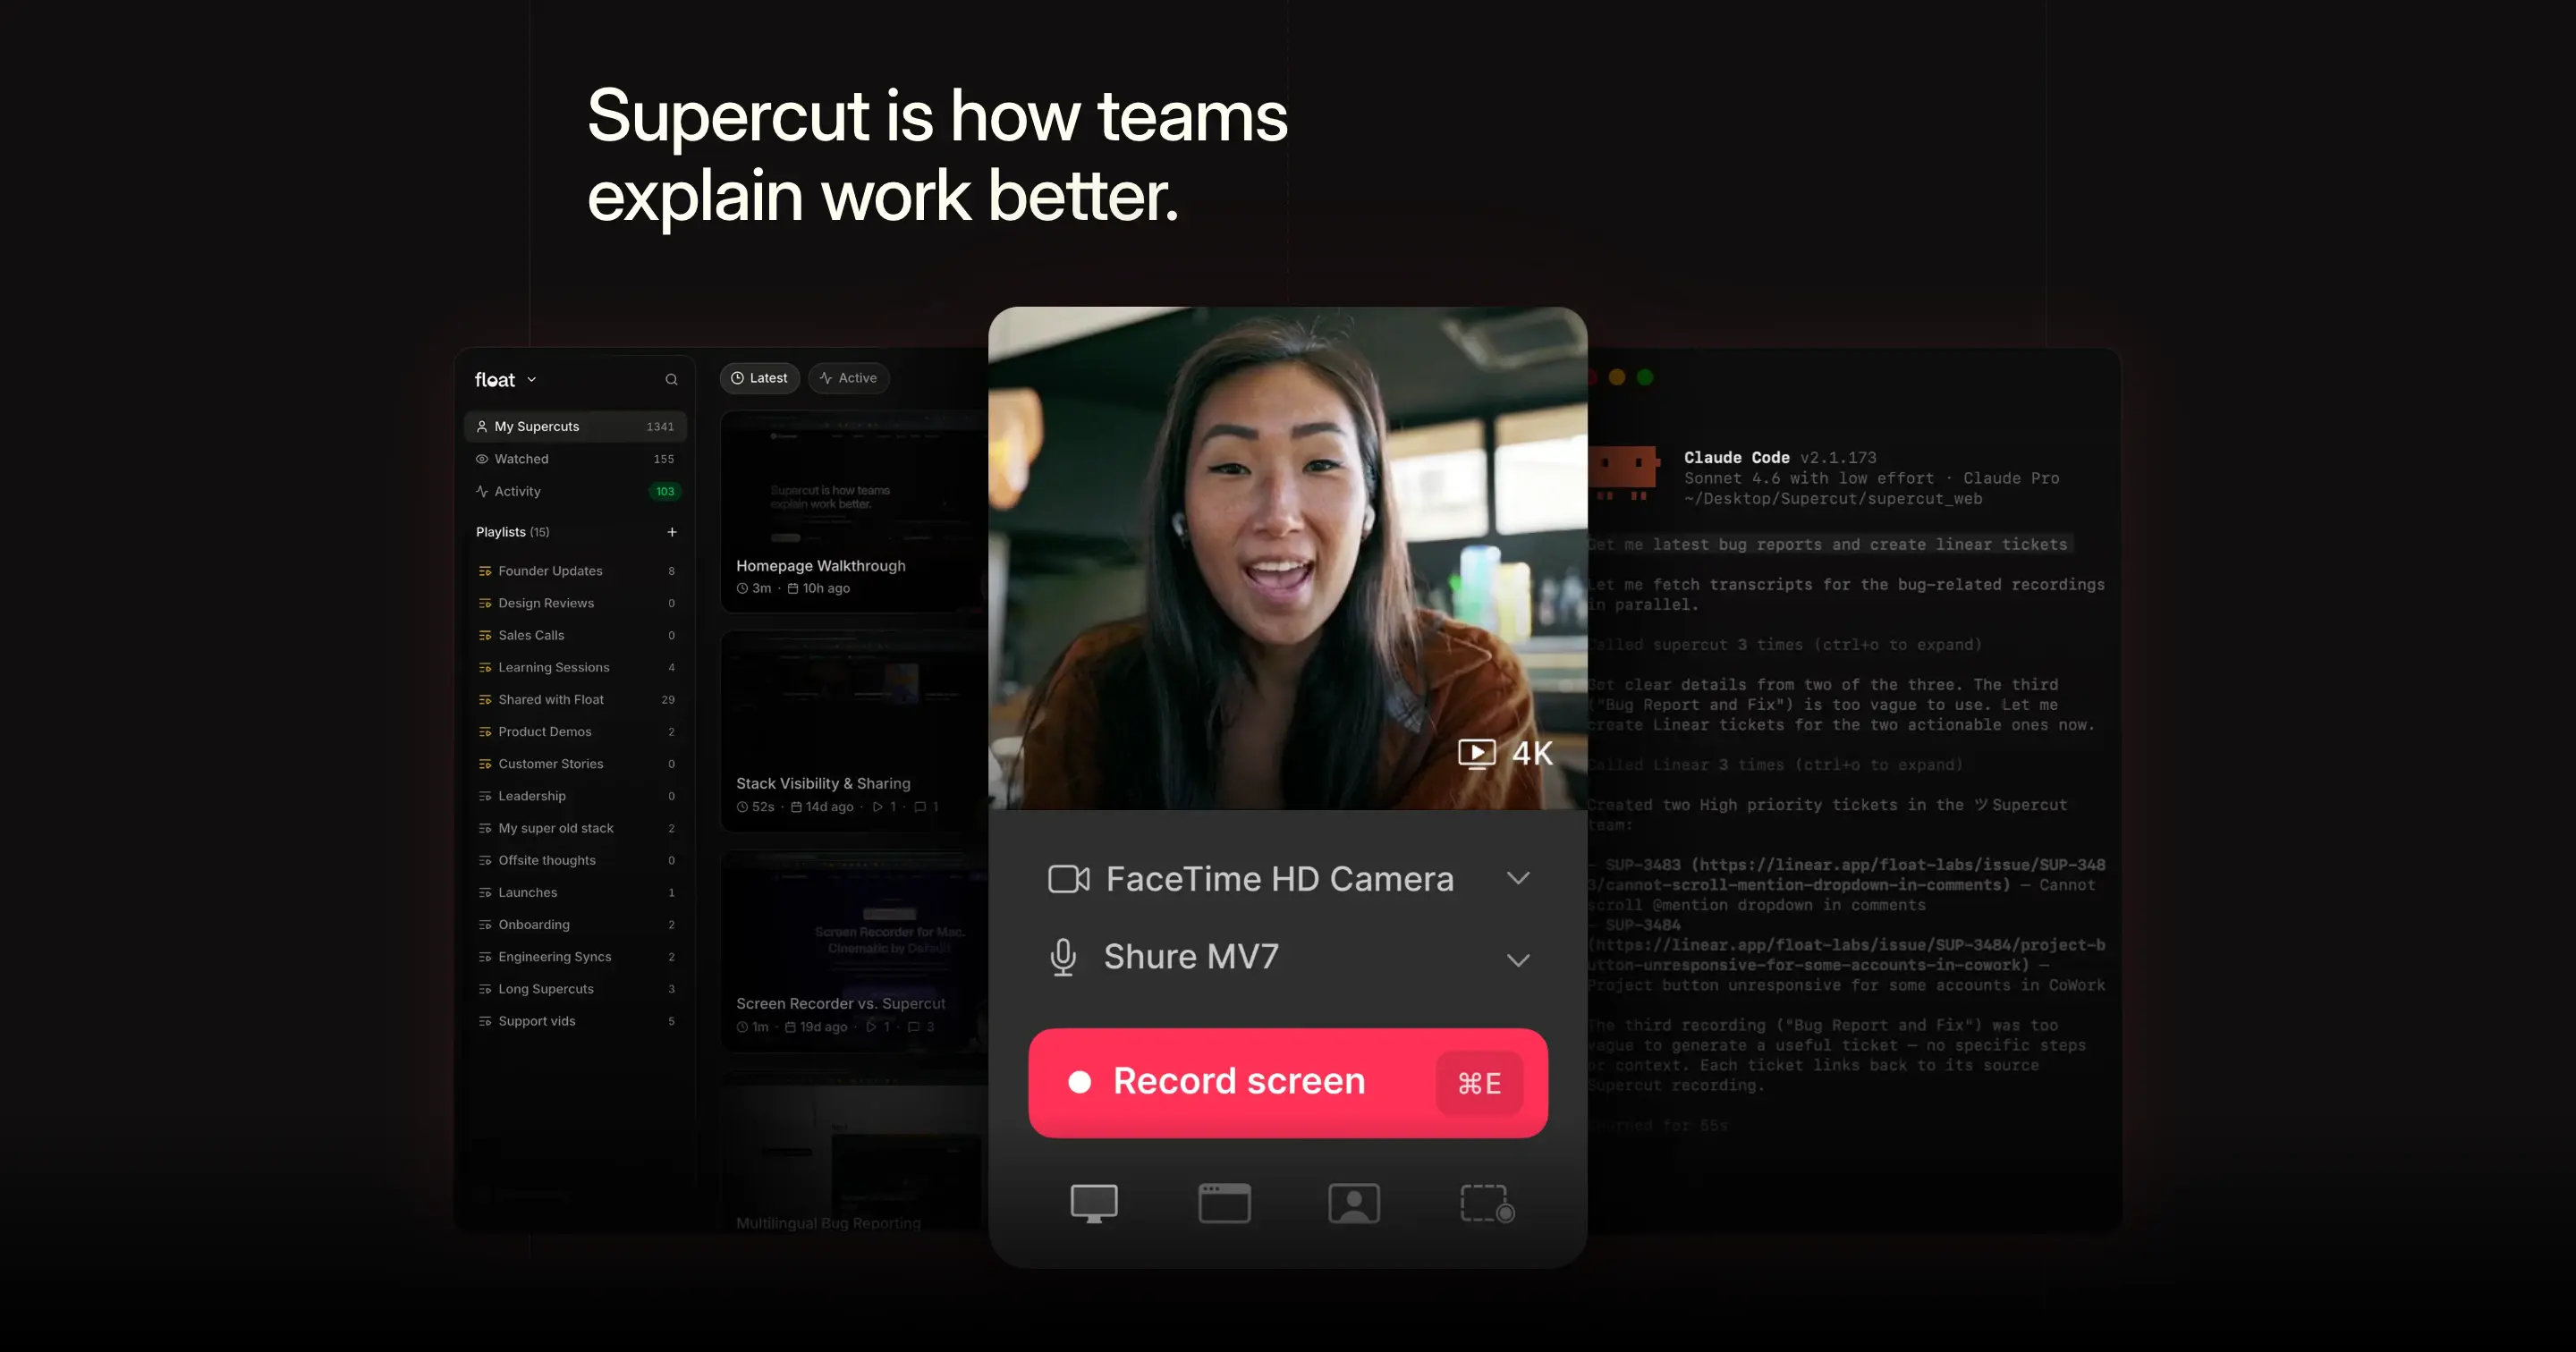2576x1352 pixels.
Task: Add a new playlist with the plus icon
Action: click(x=672, y=532)
